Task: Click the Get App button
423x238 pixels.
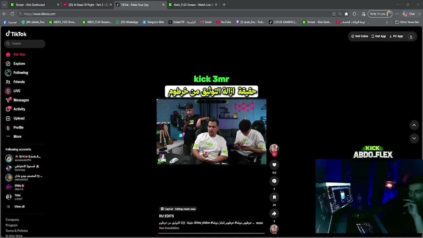Action: [x=378, y=36]
